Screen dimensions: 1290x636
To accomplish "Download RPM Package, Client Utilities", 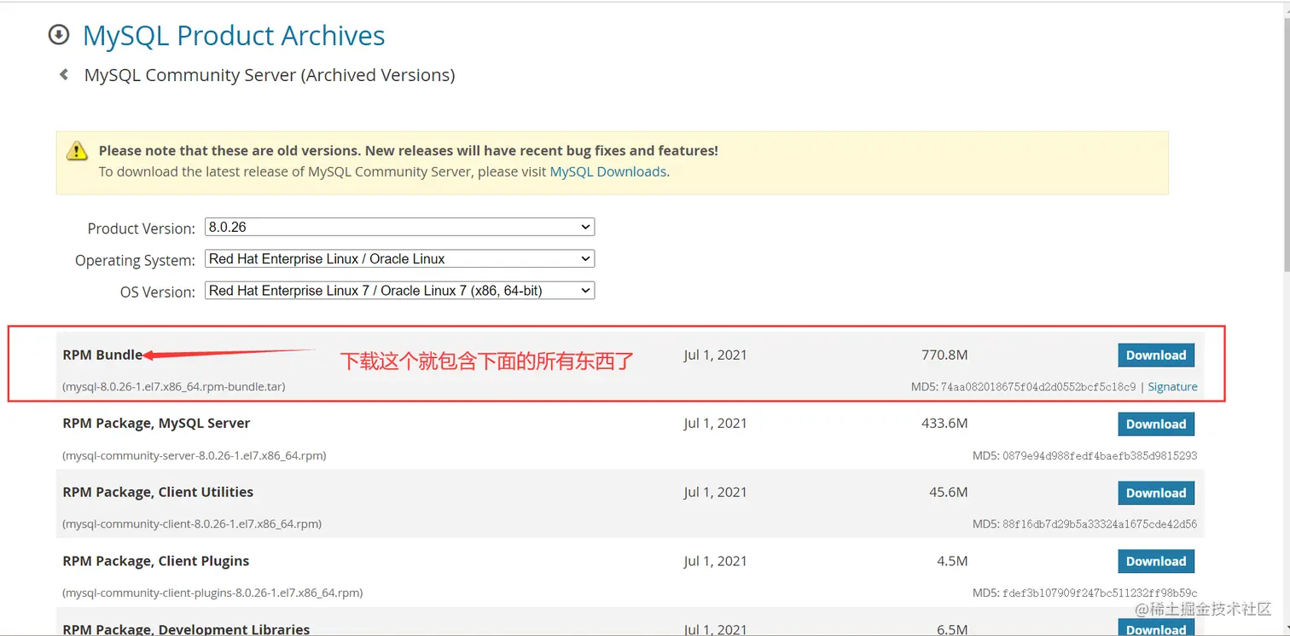I will pyautogui.click(x=1156, y=493).
